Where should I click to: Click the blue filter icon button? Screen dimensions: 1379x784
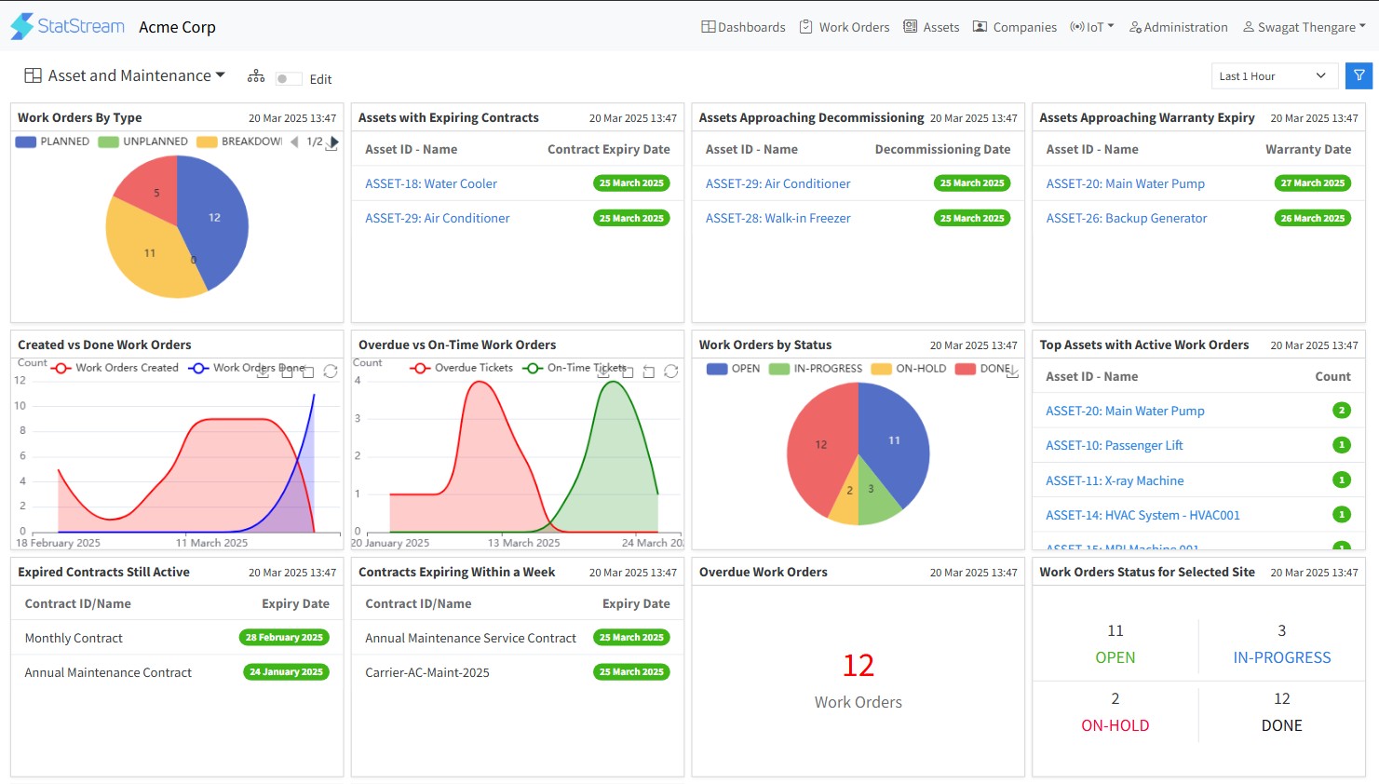pos(1359,76)
